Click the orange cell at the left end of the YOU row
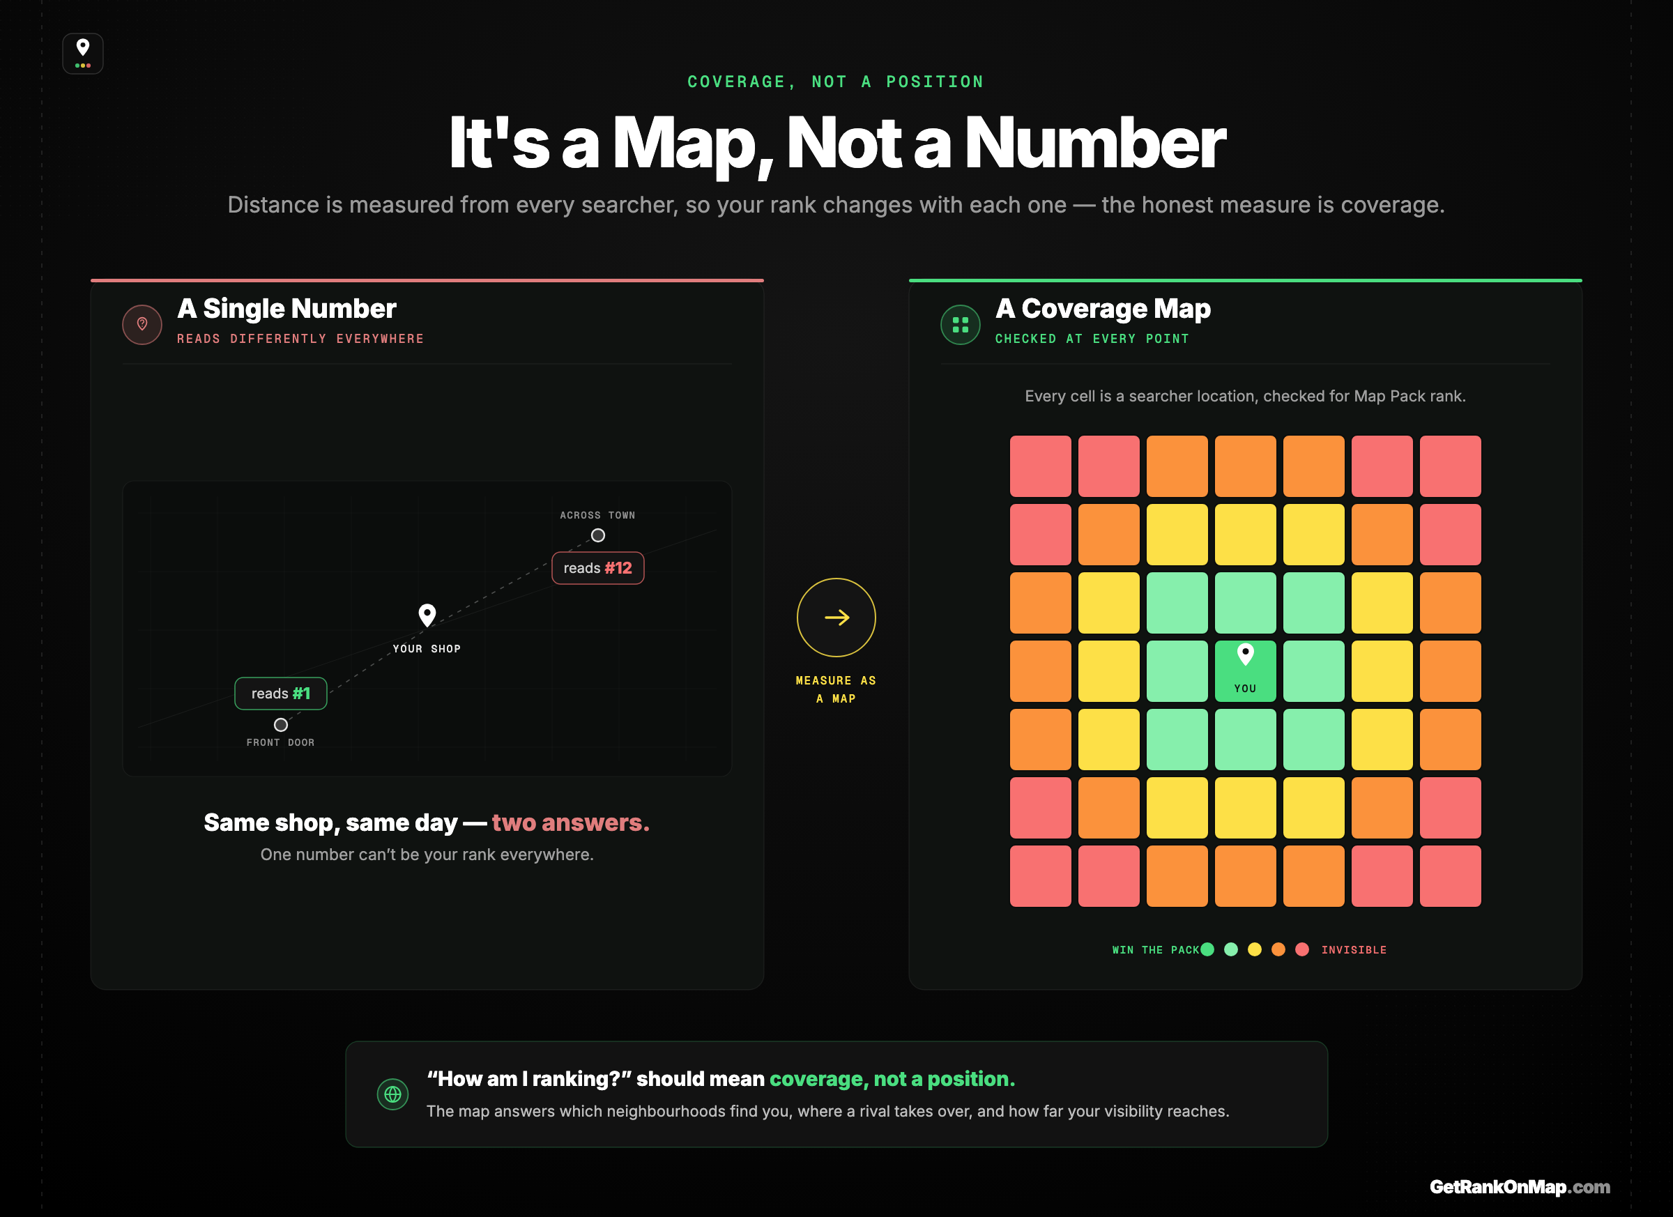This screenshot has height=1217, width=1673. pyautogui.click(x=1040, y=671)
